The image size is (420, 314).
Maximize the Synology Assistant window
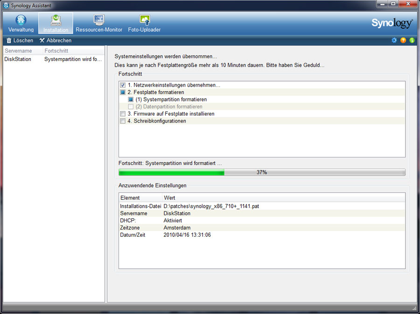393,4
